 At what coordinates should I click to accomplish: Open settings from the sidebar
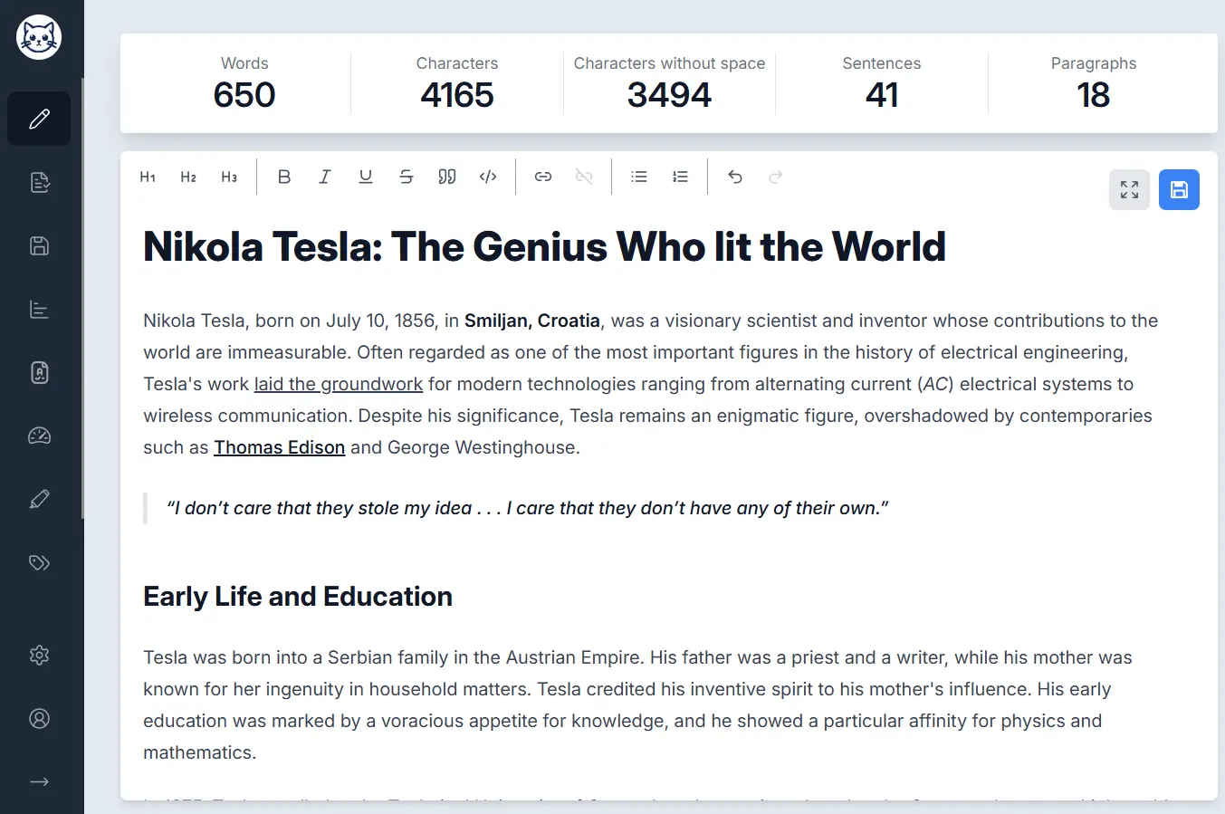click(39, 656)
